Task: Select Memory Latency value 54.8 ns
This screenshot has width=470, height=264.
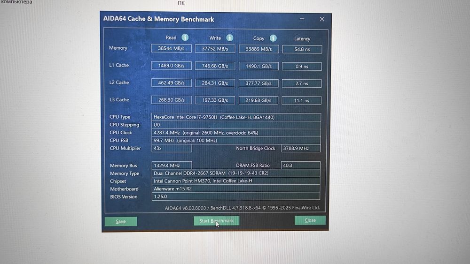Action: coord(302,49)
